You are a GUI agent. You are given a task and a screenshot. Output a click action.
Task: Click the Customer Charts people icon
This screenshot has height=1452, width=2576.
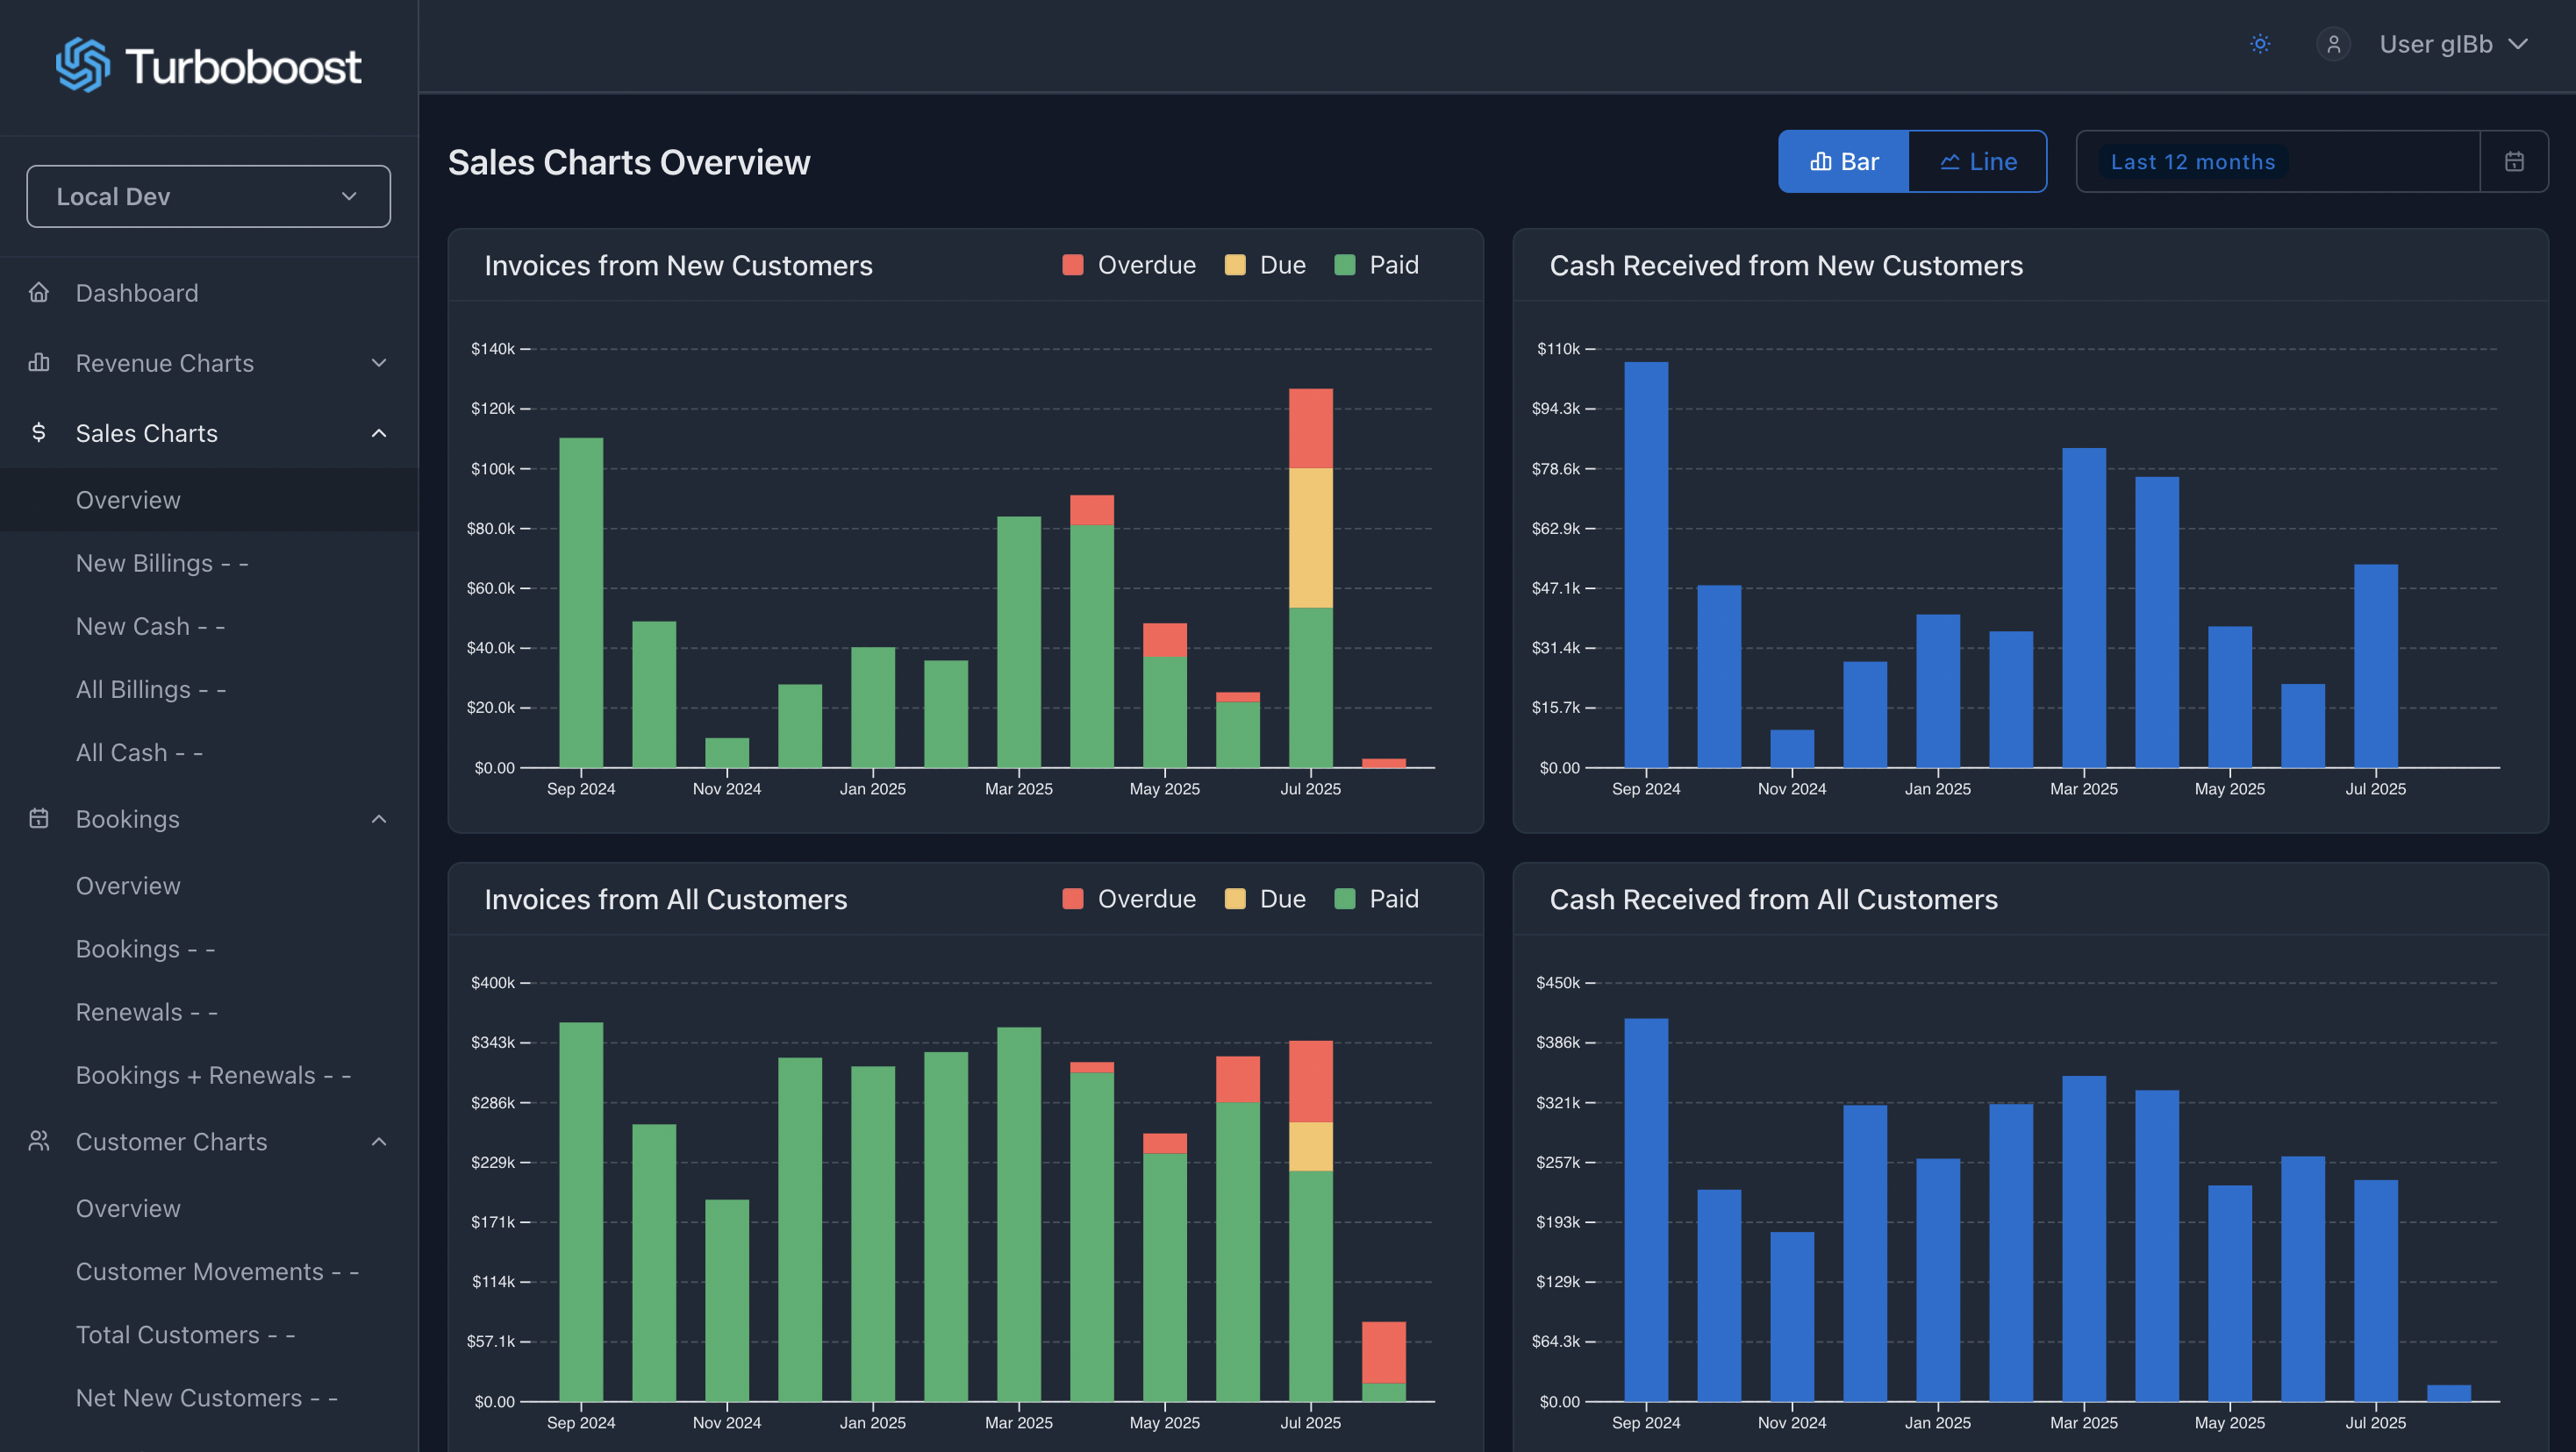(x=39, y=1142)
